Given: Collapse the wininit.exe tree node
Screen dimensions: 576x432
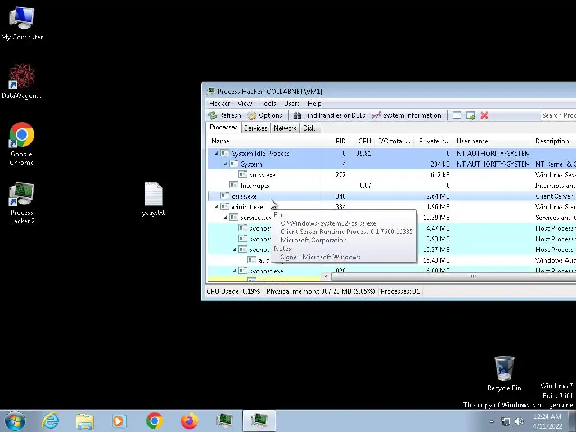Looking at the screenshot, I should tap(217, 207).
